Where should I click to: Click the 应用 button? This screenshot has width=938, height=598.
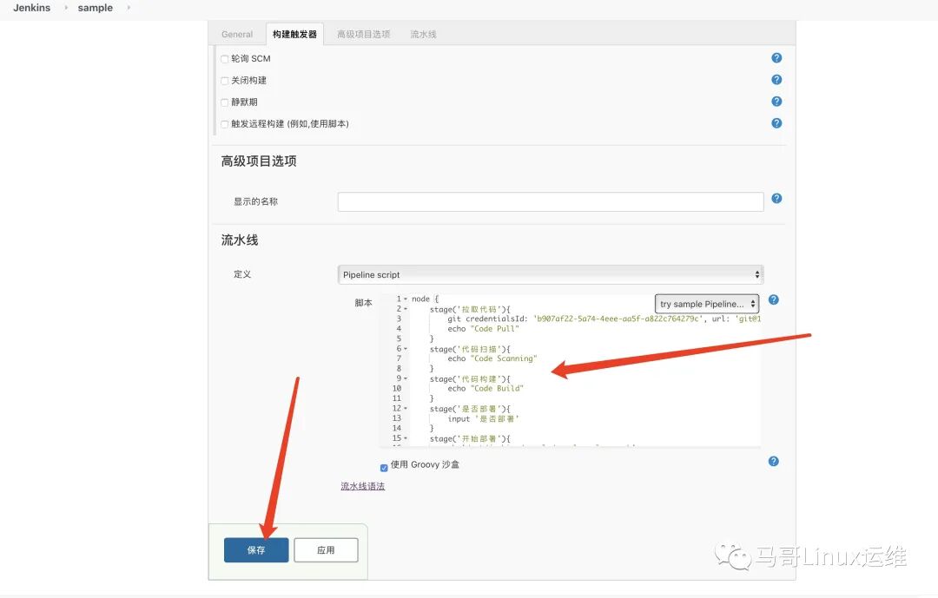pos(326,550)
